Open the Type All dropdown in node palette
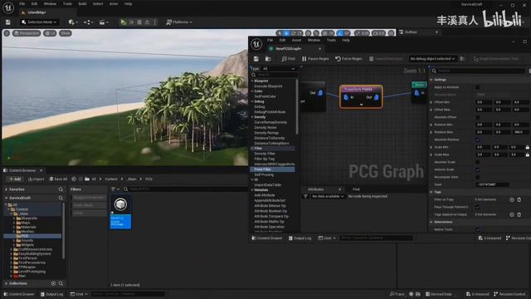Viewport: 531px width, 299px height. pos(279,68)
